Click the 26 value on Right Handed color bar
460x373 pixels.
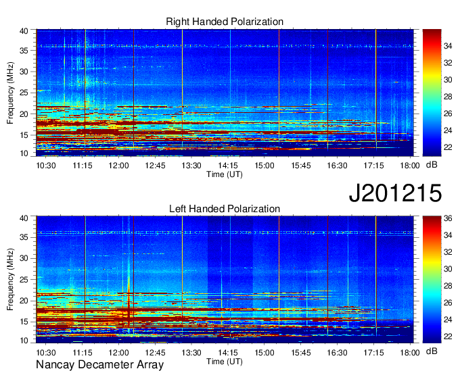(448, 114)
